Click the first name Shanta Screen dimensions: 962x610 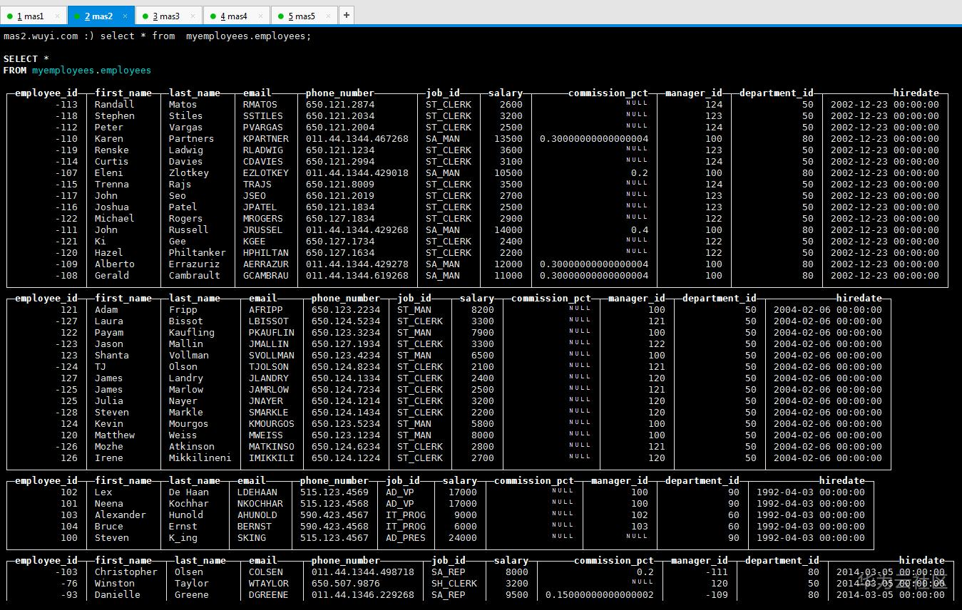point(111,356)
